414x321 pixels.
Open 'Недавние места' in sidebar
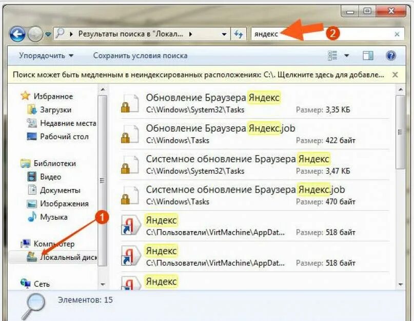[68, 123]
